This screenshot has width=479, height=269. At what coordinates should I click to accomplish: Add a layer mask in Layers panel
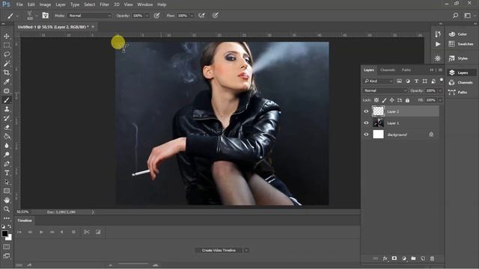click(x=394, y=259)
